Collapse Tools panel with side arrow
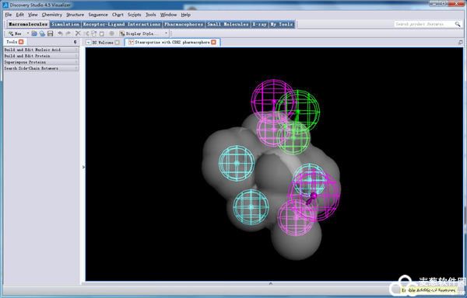This screenshot has height=298, width=467. [83, 167]
